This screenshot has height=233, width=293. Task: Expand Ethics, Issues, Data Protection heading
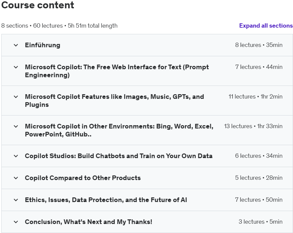pos(106,200)
